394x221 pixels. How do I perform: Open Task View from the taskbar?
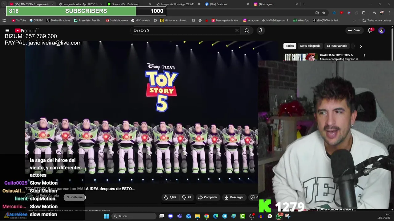pyautogui.click(x=162, y=216)
